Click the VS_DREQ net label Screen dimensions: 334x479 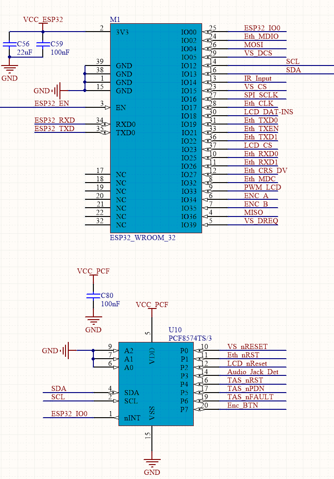pyautogui.click(x=261, y=221)
